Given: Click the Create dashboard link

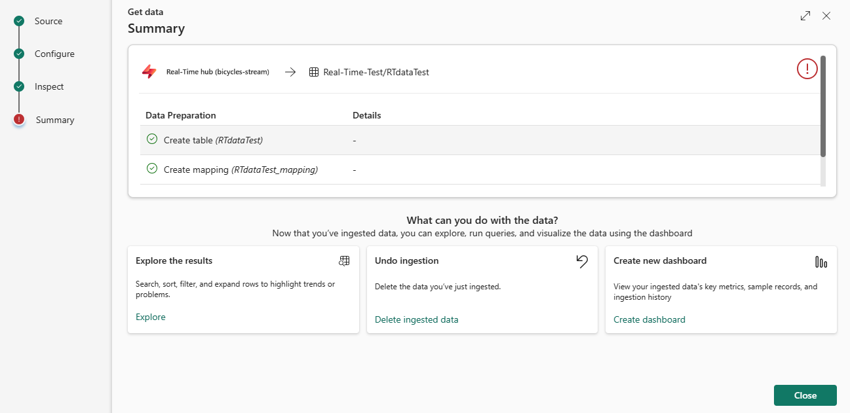Looking at the screenshot, I should [649, 319].
